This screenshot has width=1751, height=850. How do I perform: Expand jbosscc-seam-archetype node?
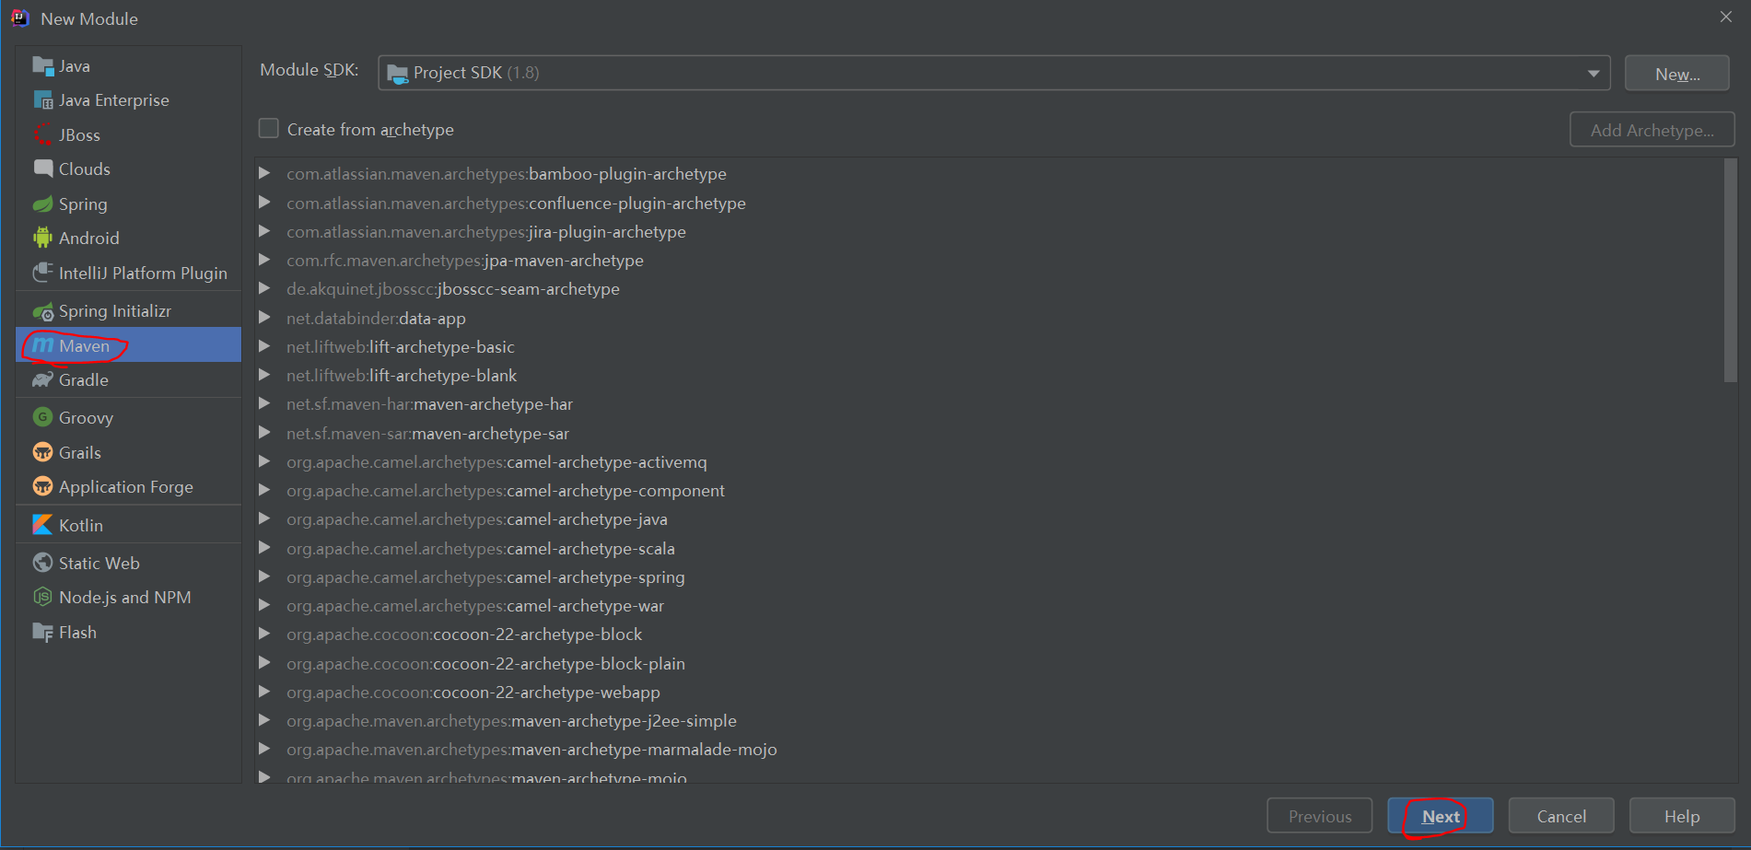point(264,288)
